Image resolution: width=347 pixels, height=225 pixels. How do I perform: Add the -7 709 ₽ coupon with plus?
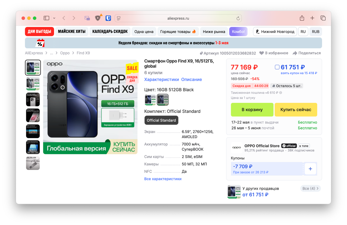(x=310, y=169)
